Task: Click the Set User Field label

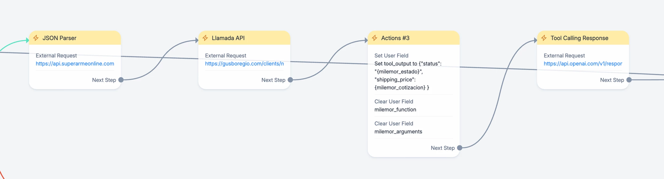Action: 391,56
